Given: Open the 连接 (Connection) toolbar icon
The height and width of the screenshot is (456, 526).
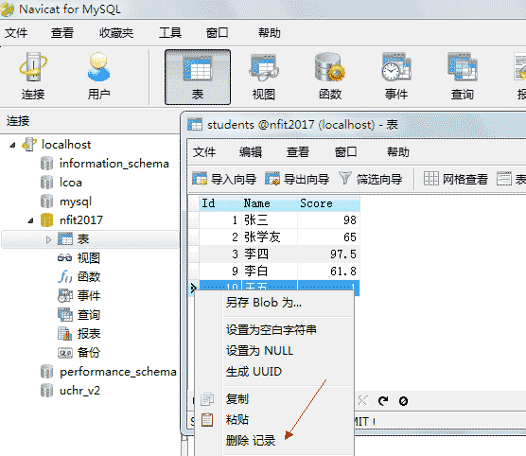Looking at the screenshot, I should click(33, 77).
